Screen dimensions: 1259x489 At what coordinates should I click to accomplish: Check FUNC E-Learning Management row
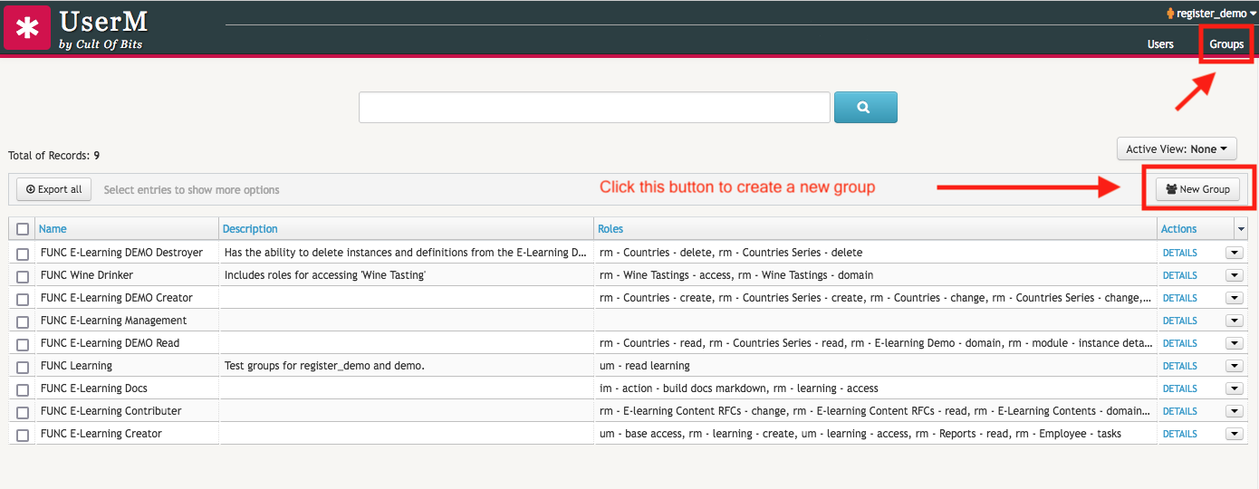(23, 321)
